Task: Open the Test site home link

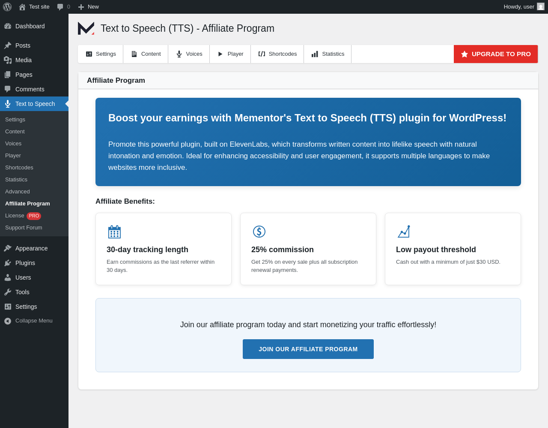Action: point(34,7)
